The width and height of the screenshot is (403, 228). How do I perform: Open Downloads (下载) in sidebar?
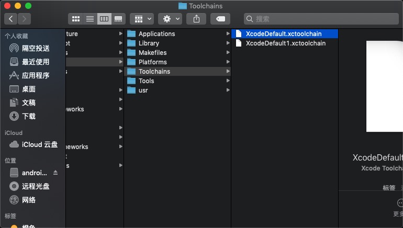[x=32, y=116]
